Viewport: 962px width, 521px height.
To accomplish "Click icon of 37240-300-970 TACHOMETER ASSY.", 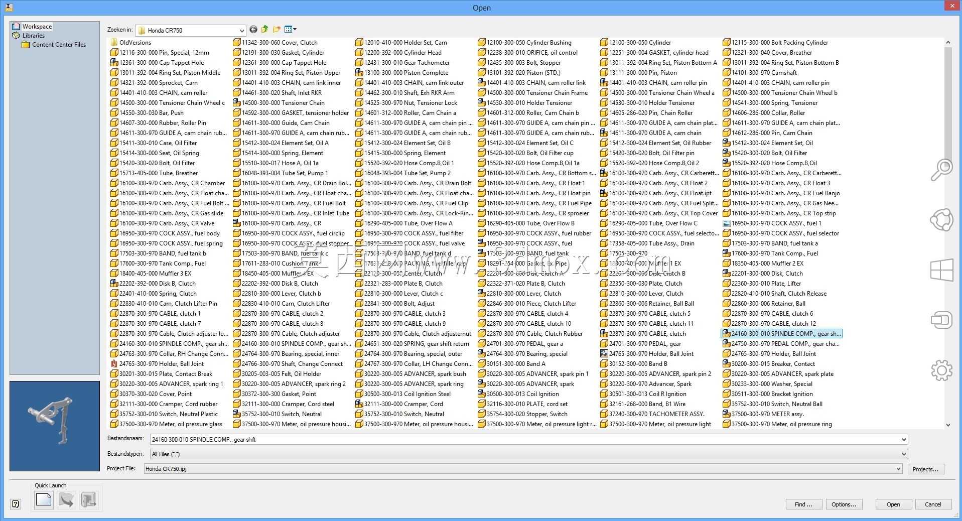I will pyautogui.click(x=604, y=414).
